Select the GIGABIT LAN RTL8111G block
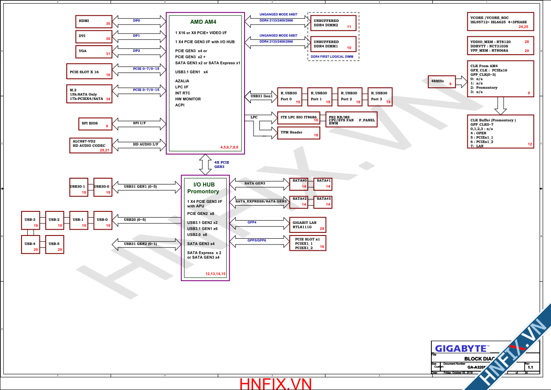Viewport: 551px width, 390px height. pyautogui.click(x=308, y=225)
